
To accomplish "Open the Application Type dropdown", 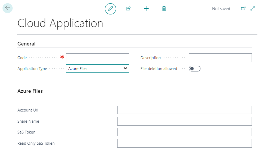I will tap(97, 69).
